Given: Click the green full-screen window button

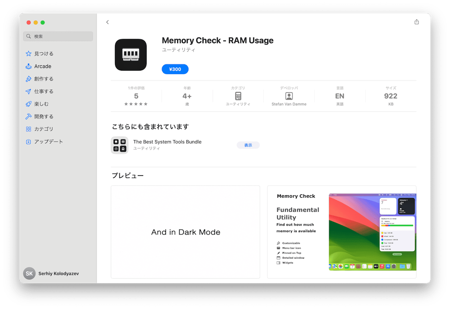Looking at the screenshot, I should point(43,23).
